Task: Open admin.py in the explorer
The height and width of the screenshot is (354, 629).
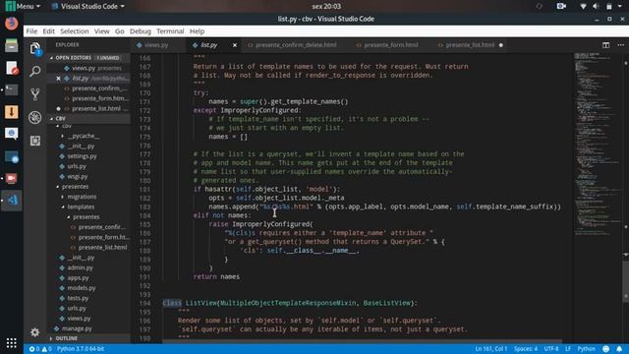Action: (80, 267)
